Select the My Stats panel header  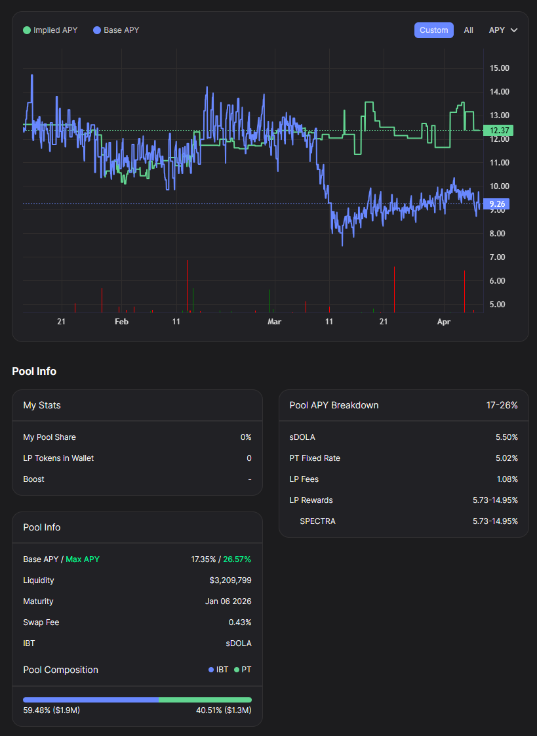coord(42,405)
